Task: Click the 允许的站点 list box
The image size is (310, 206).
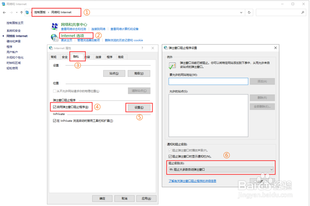Action: pyautogui.click(x=208, y=115)
